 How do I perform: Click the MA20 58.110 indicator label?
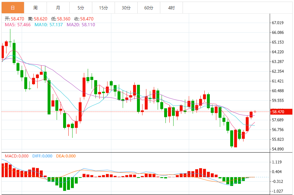click(x=81, y=25)
